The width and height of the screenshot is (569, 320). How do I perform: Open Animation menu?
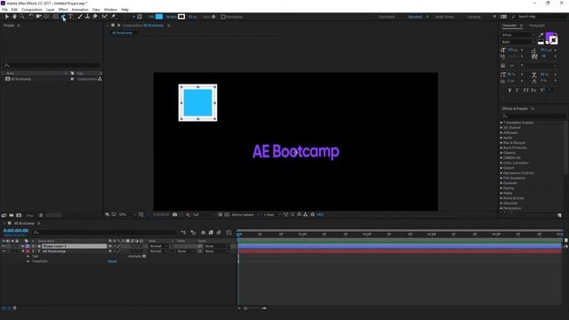pyautogui.click(x=80, y=10)
